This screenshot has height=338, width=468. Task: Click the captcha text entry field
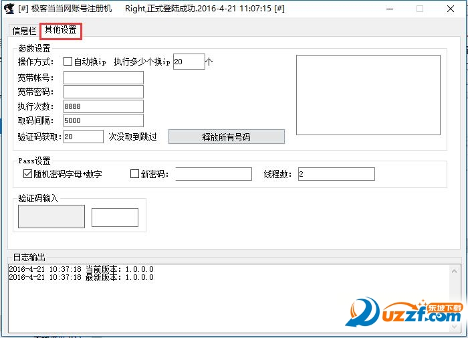click(115, 218)
